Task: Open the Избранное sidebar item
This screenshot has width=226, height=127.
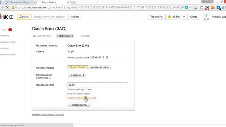Action: pos(5,36)
